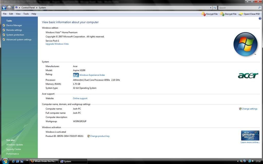Click the greyed-out Forward navigation button
The image size is (263, 164).
tap(9, 7)
